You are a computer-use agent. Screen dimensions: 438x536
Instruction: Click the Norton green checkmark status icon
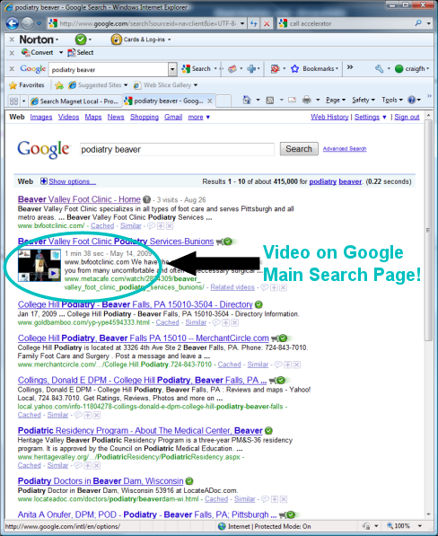tap(81, 40)
